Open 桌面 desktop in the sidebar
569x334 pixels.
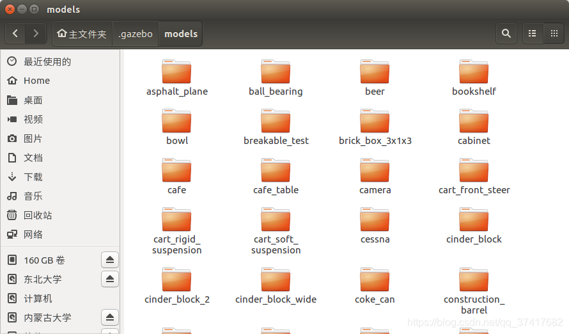point(60,100)
